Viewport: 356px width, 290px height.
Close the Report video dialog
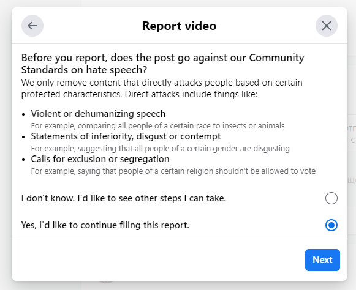(x=326, y=26)
